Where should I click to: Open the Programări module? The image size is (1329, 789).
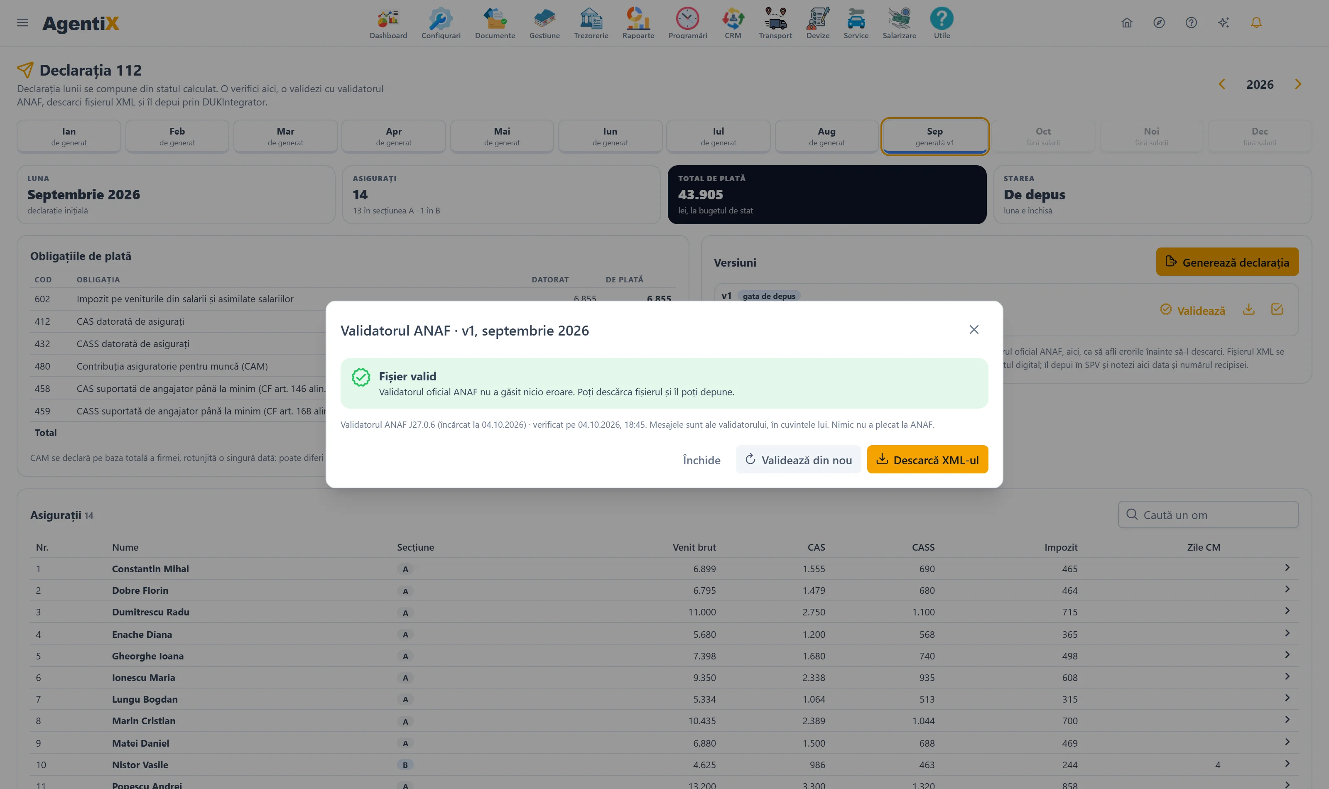687,23
